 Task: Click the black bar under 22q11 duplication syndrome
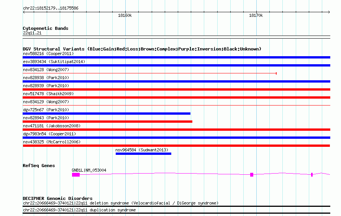point(176,213)
